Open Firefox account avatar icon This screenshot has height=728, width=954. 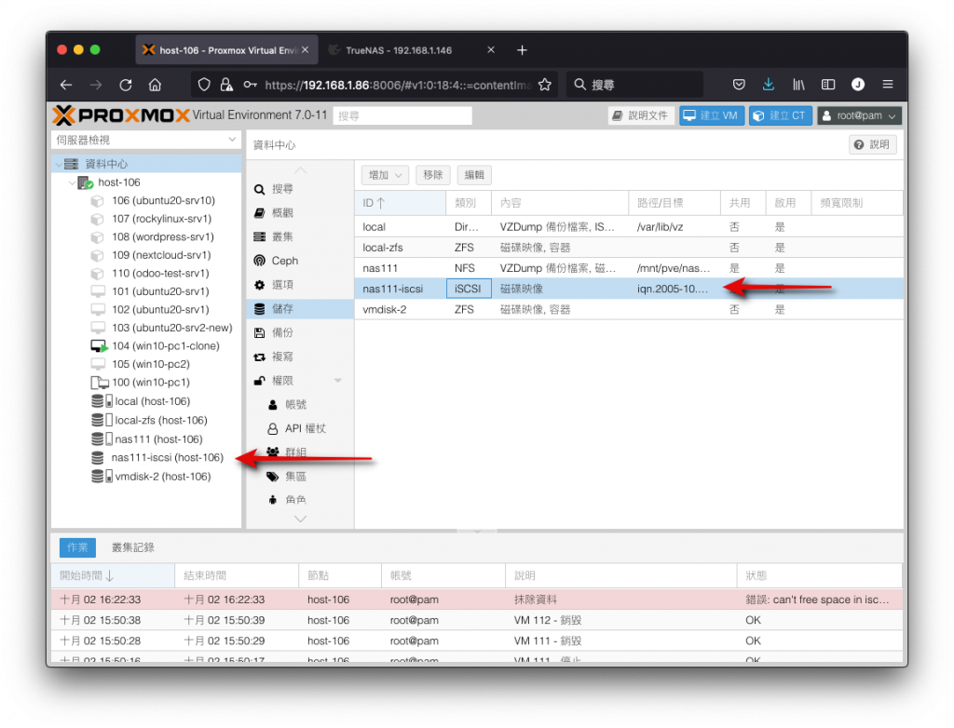click(x=858, y=85)
